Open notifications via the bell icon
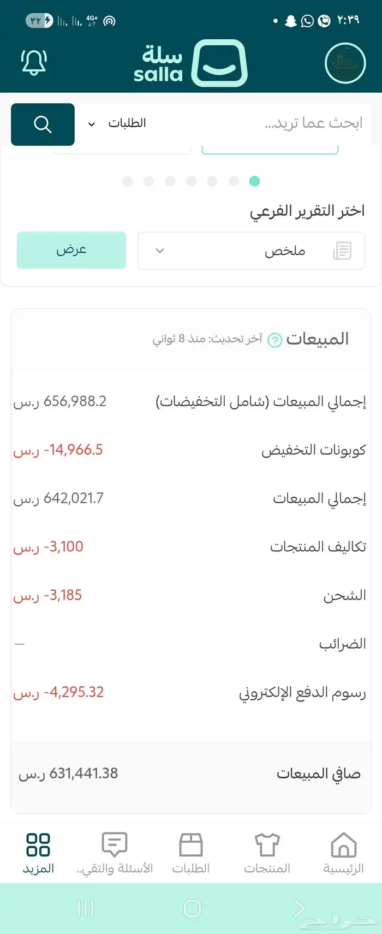Viewport: 382px width, 934px height. [x=34, y=63]
